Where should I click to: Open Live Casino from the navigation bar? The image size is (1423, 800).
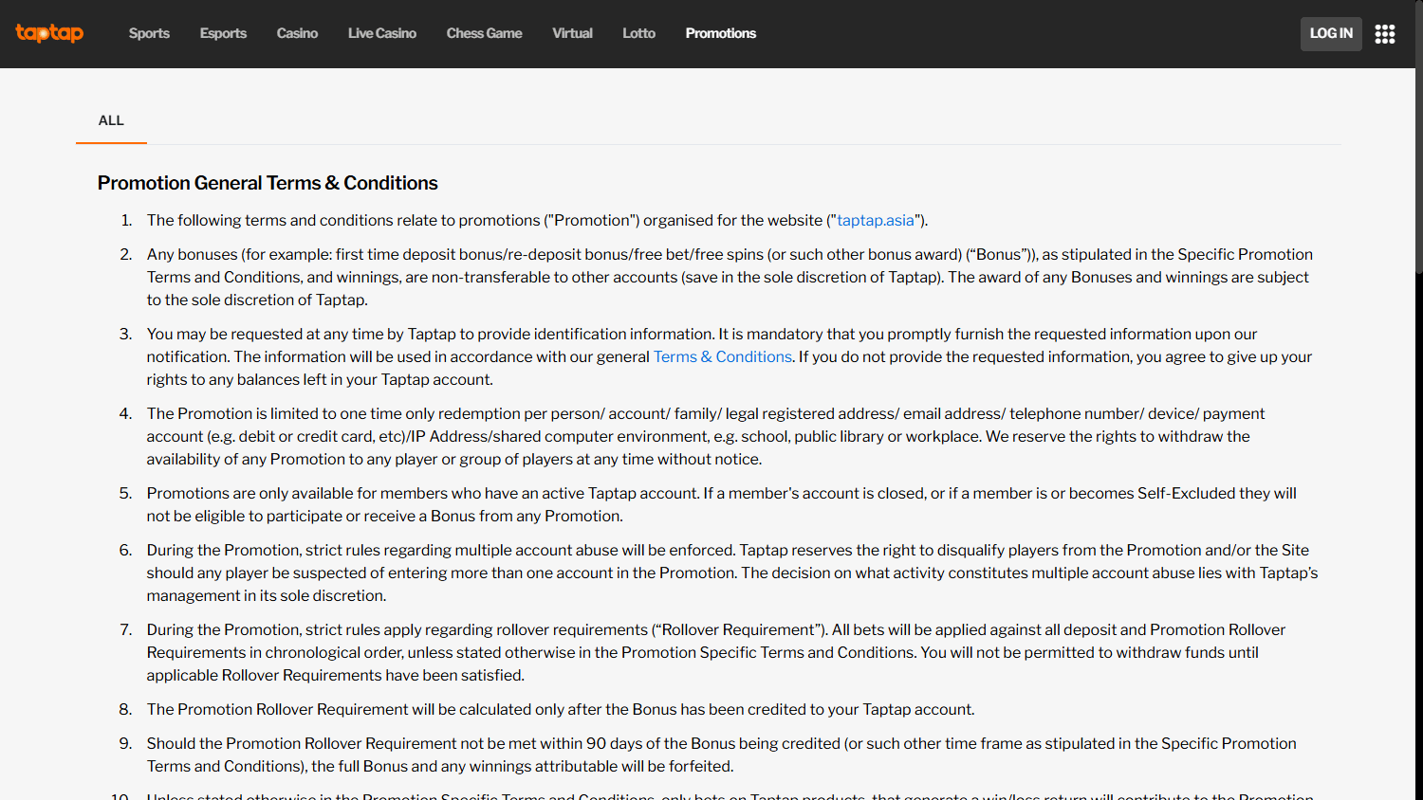click(381, 33)
